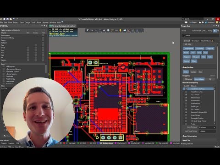
Task: Click the open folder icon in title bar
Action: click(11, 19)
